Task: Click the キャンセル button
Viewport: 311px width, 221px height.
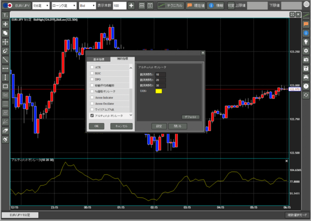Action: 121,126
